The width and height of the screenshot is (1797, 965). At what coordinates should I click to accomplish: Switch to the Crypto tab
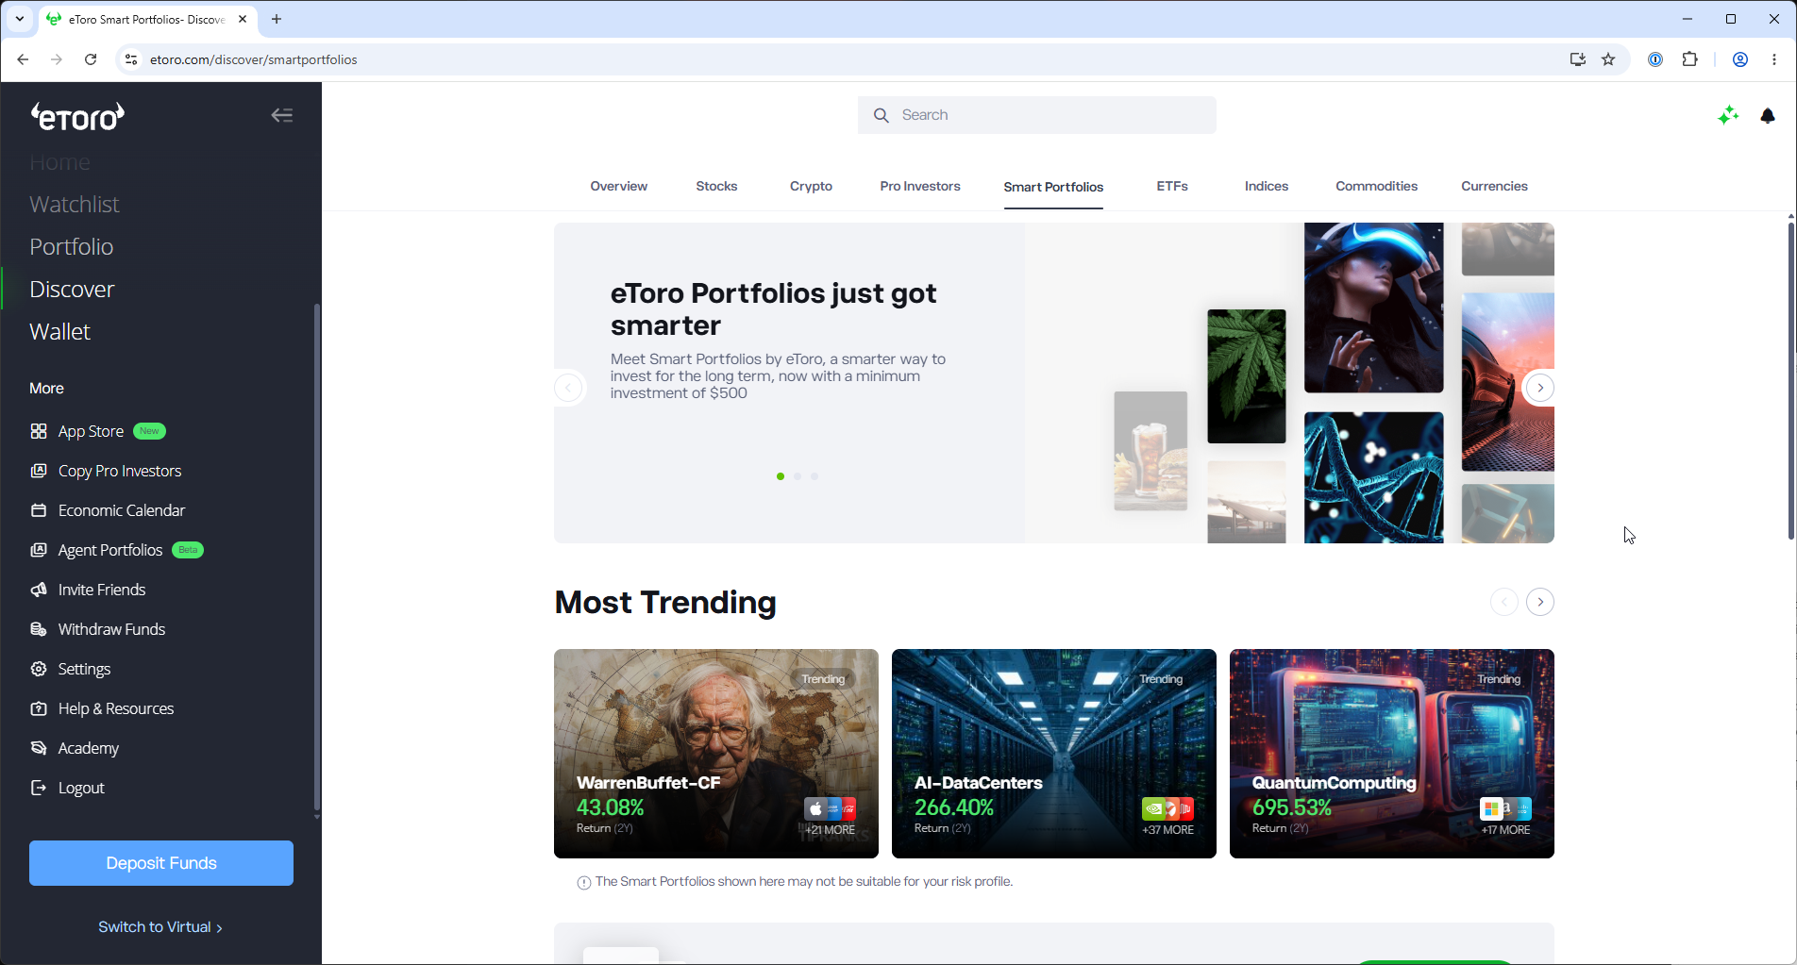[x=811, y=186]
